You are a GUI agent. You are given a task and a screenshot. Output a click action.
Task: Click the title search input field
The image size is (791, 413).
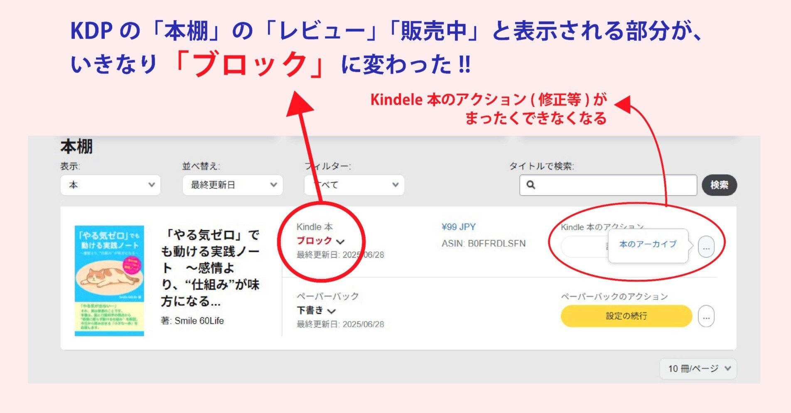(608, 185)
